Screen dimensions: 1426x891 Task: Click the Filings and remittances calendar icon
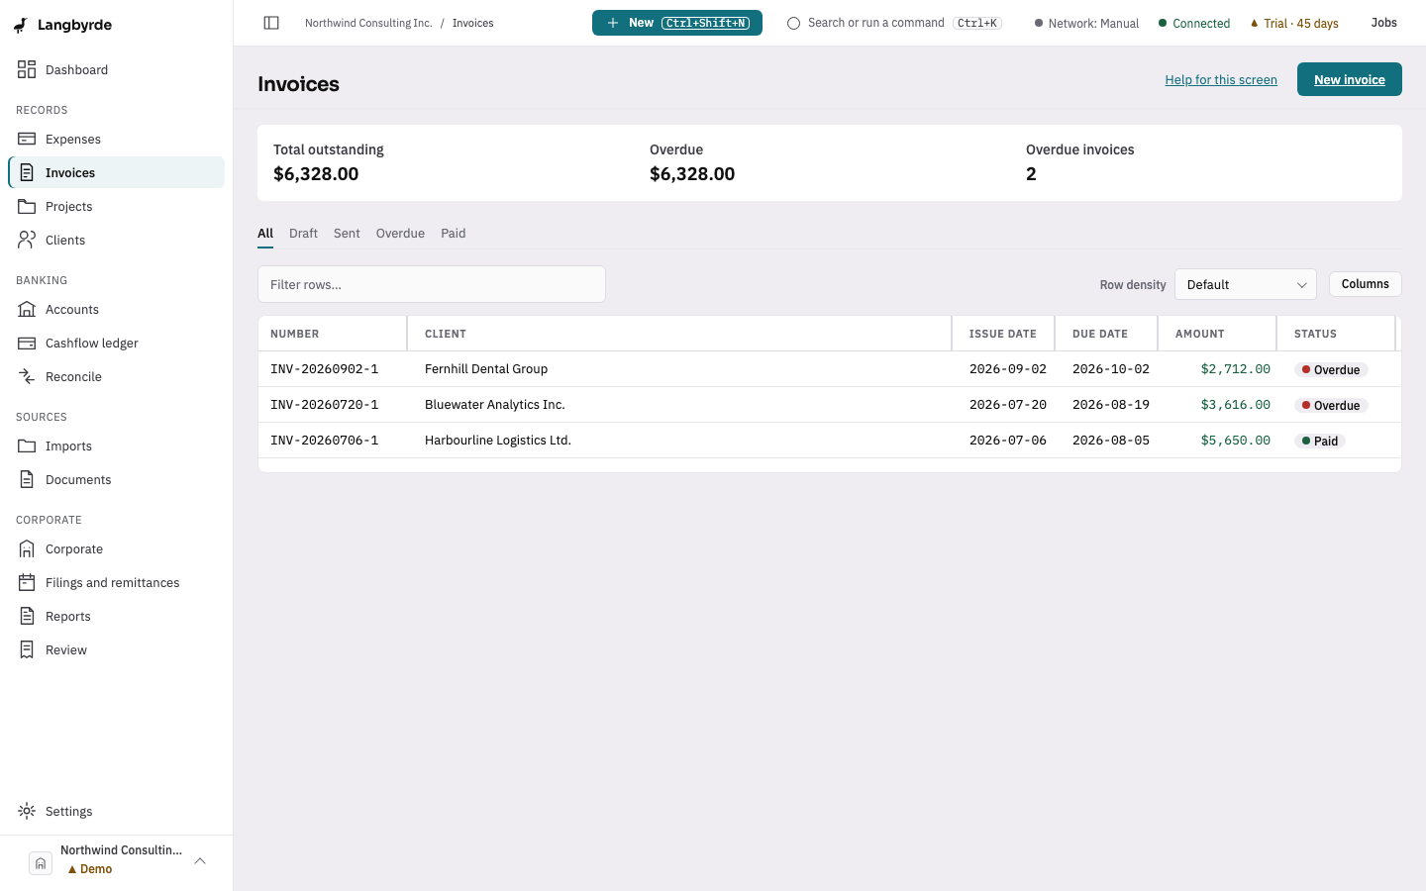(x=27, y=582)
